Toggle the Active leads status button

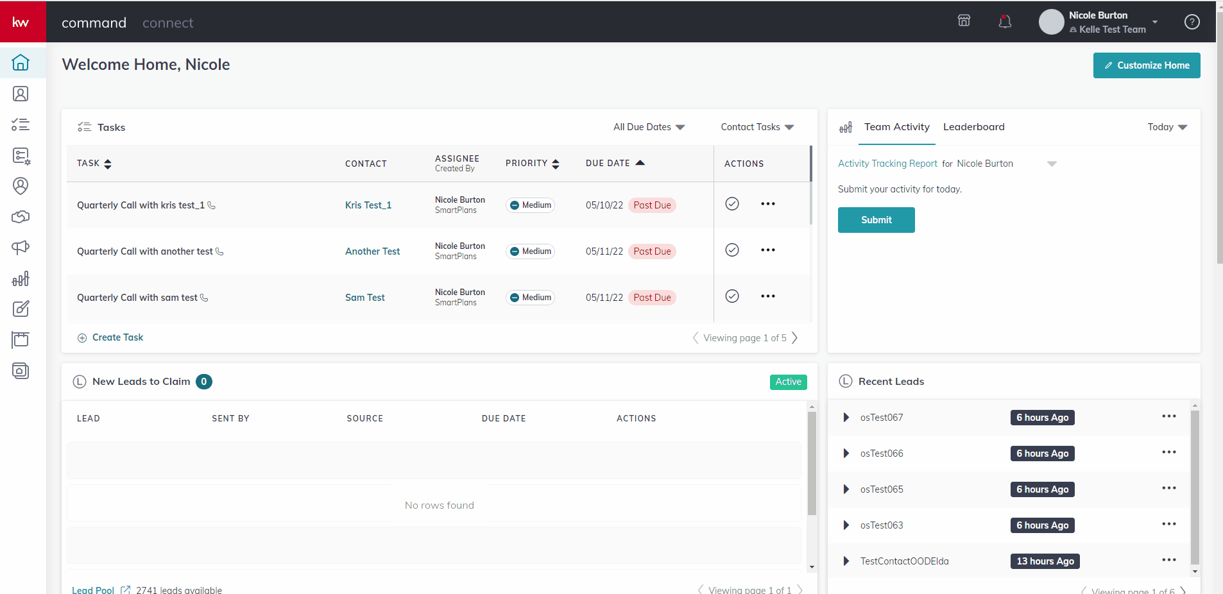click(788, 382)
